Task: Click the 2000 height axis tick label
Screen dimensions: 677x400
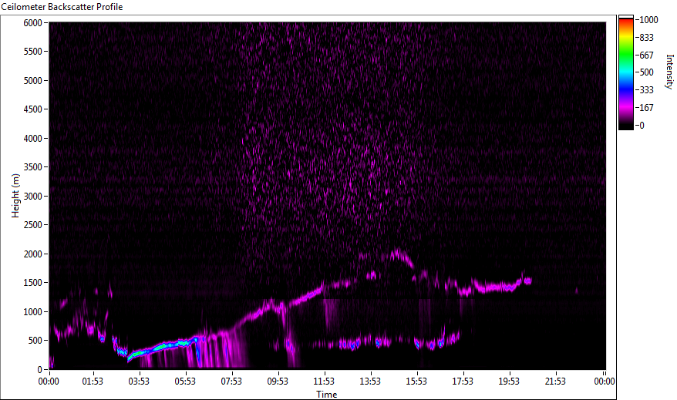Action: point(33,254)
